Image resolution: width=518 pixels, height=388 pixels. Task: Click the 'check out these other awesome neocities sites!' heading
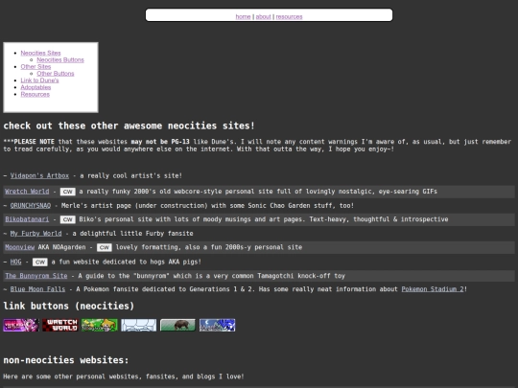click(129, 126)
